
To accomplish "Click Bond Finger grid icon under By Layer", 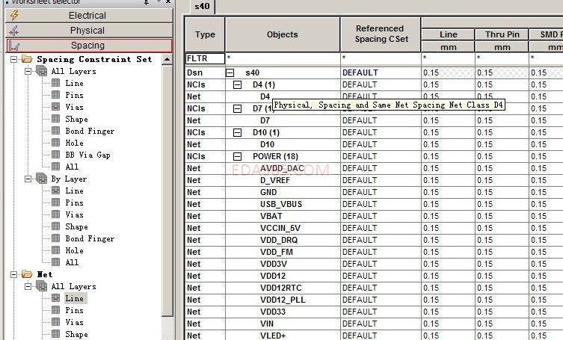I will [x=55, y=238].
